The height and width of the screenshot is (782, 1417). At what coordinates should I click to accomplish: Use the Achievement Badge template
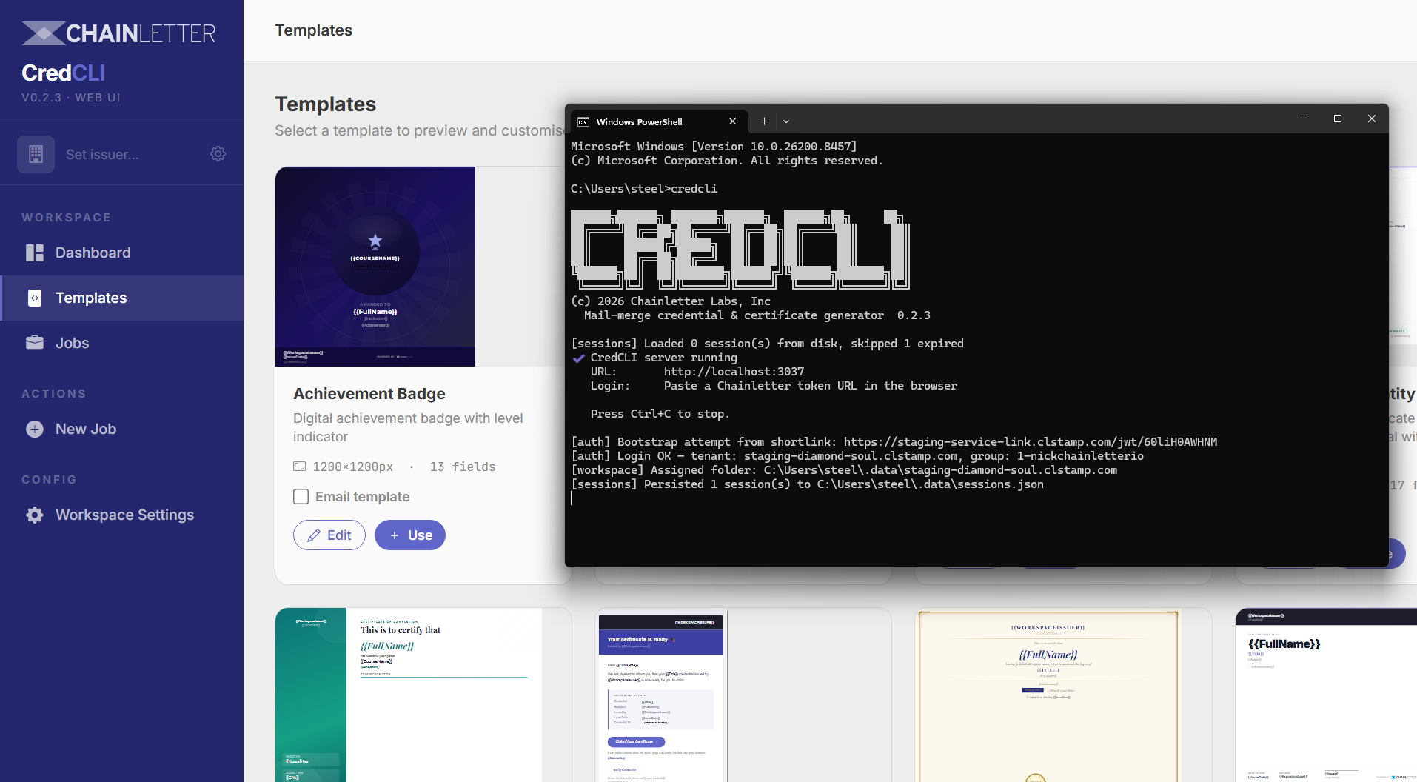(x=410, y=535)
